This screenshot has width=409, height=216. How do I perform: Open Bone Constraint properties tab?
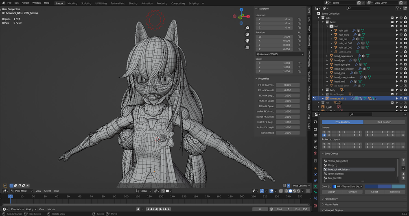click(316, 198)
